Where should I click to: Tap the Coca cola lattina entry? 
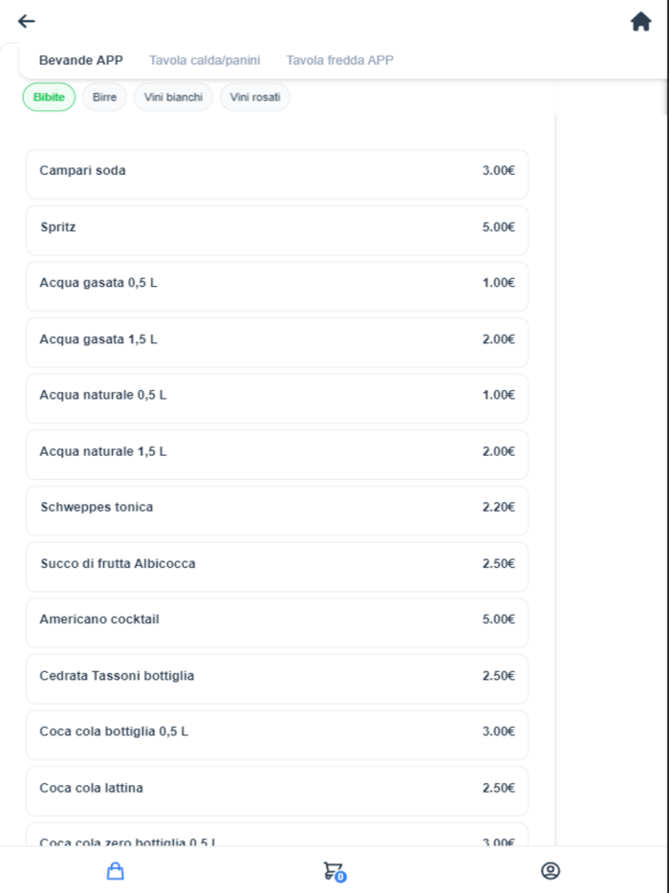(277, 790)
